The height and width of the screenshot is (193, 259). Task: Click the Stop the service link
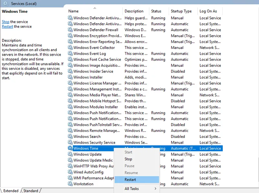coord(6,22)
